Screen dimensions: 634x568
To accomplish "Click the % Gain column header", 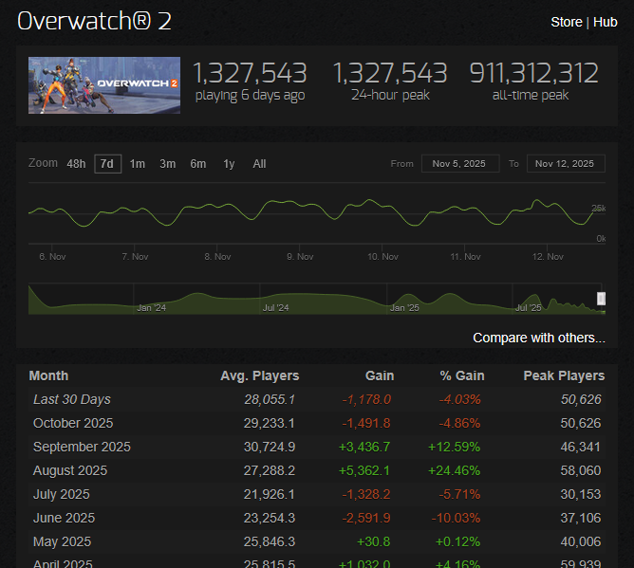I will tap(462, 376).
